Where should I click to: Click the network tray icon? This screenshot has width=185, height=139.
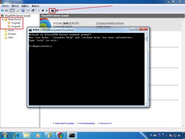pyautogui.click(x=175, y=135)
